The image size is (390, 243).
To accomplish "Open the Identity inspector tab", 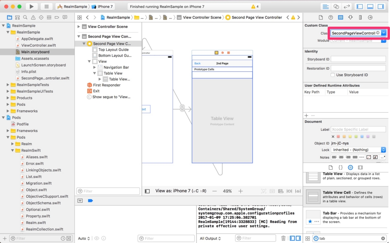I will click(x=340, y=17).
